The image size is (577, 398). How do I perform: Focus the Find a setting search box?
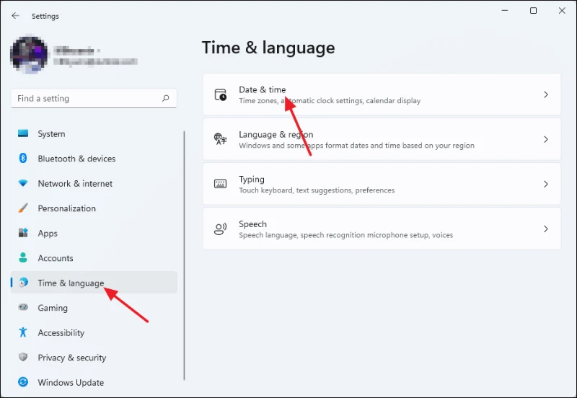94,98
